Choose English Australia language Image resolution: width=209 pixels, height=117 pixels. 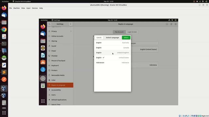click(112, 43)
